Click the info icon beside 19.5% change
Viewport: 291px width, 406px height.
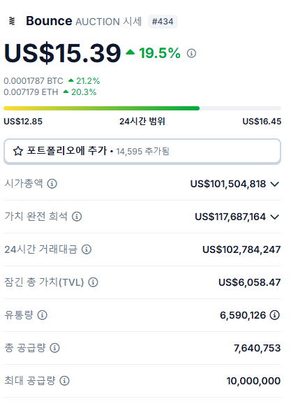pyautogui.click(x=191, y=53)
